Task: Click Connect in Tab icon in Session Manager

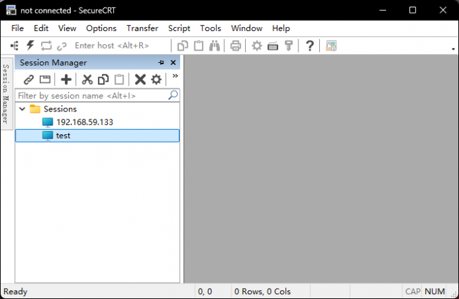Action: [45, 79]
